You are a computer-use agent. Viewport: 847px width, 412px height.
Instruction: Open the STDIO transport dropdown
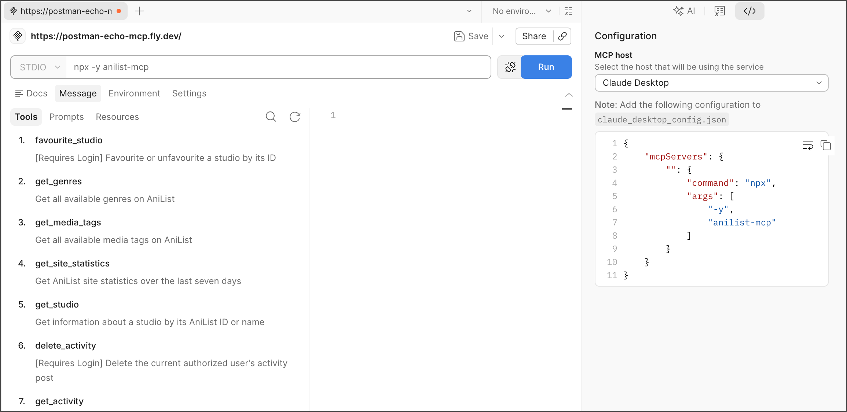[39, 67]
